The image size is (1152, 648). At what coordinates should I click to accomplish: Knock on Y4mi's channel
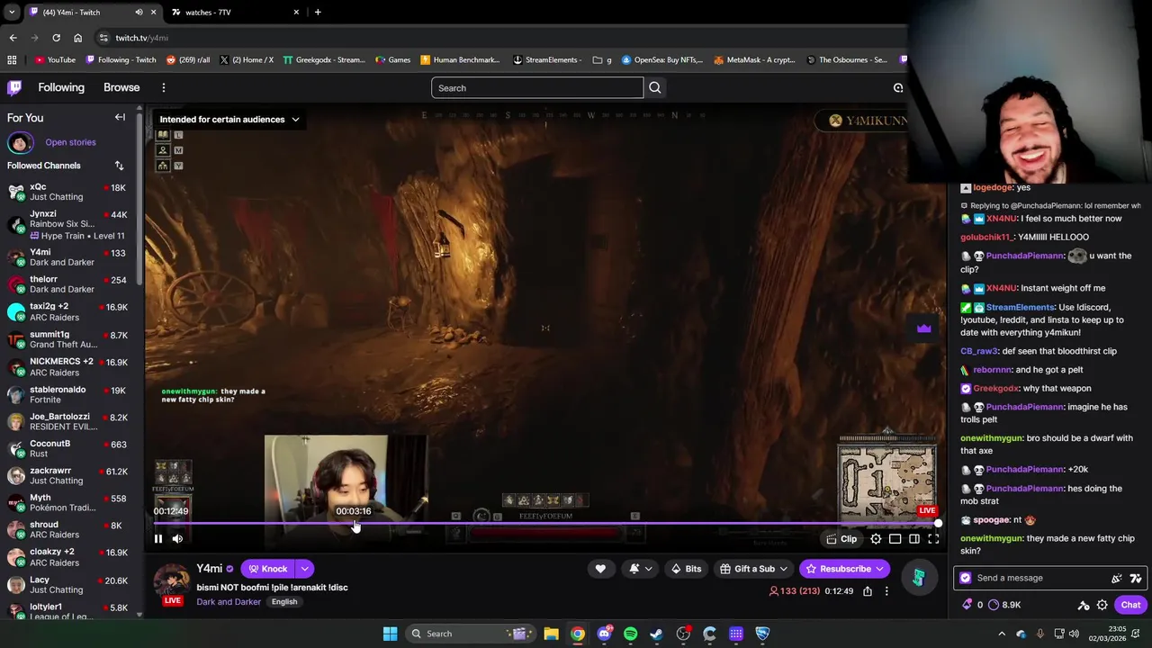point(268,569)
